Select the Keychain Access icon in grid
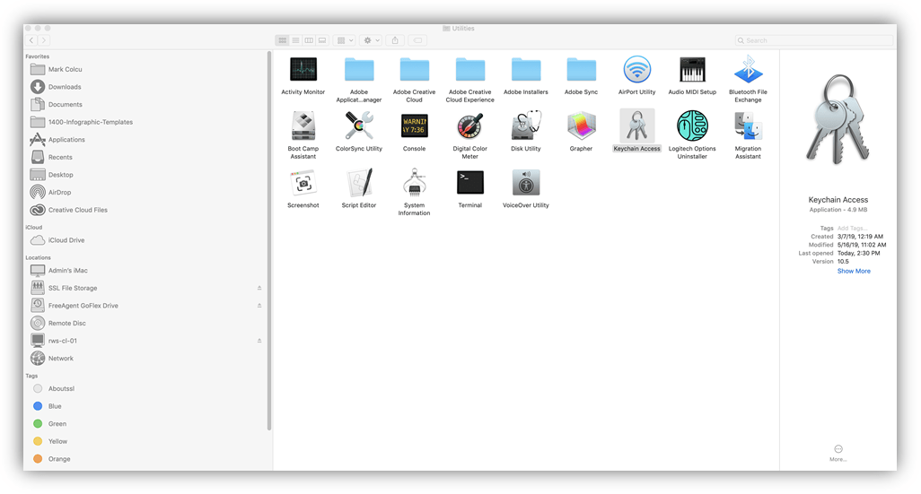Screen dimensions: 921x494 [636, 126]
